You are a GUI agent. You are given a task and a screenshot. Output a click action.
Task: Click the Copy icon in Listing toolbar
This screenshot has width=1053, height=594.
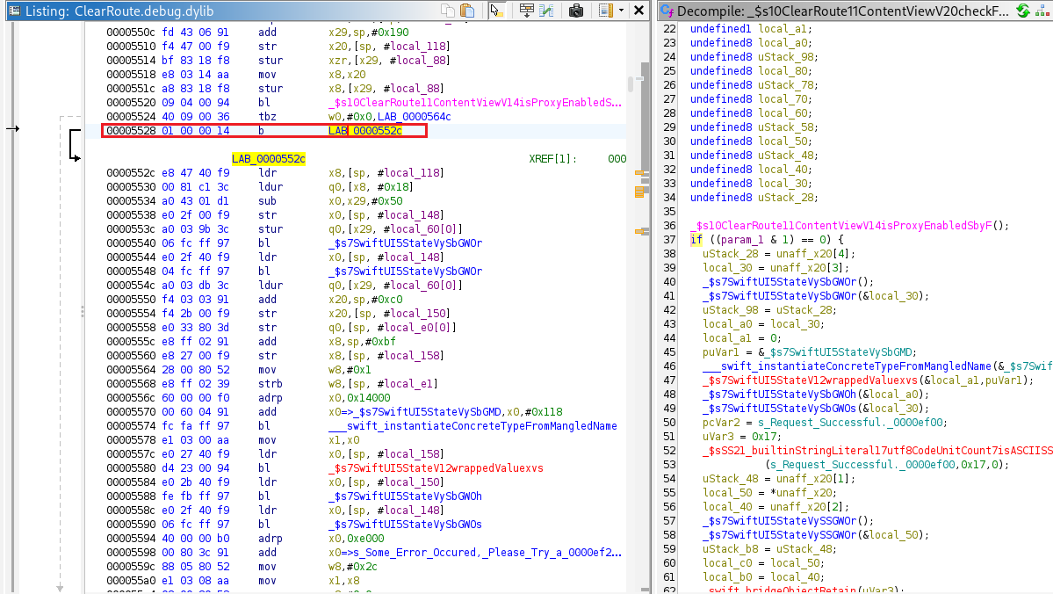[449, 11]
